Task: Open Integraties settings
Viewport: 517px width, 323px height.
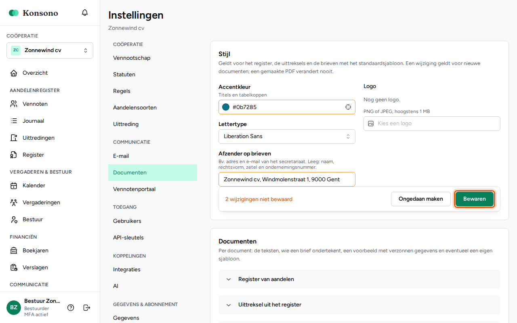Action: coord(153,270)
